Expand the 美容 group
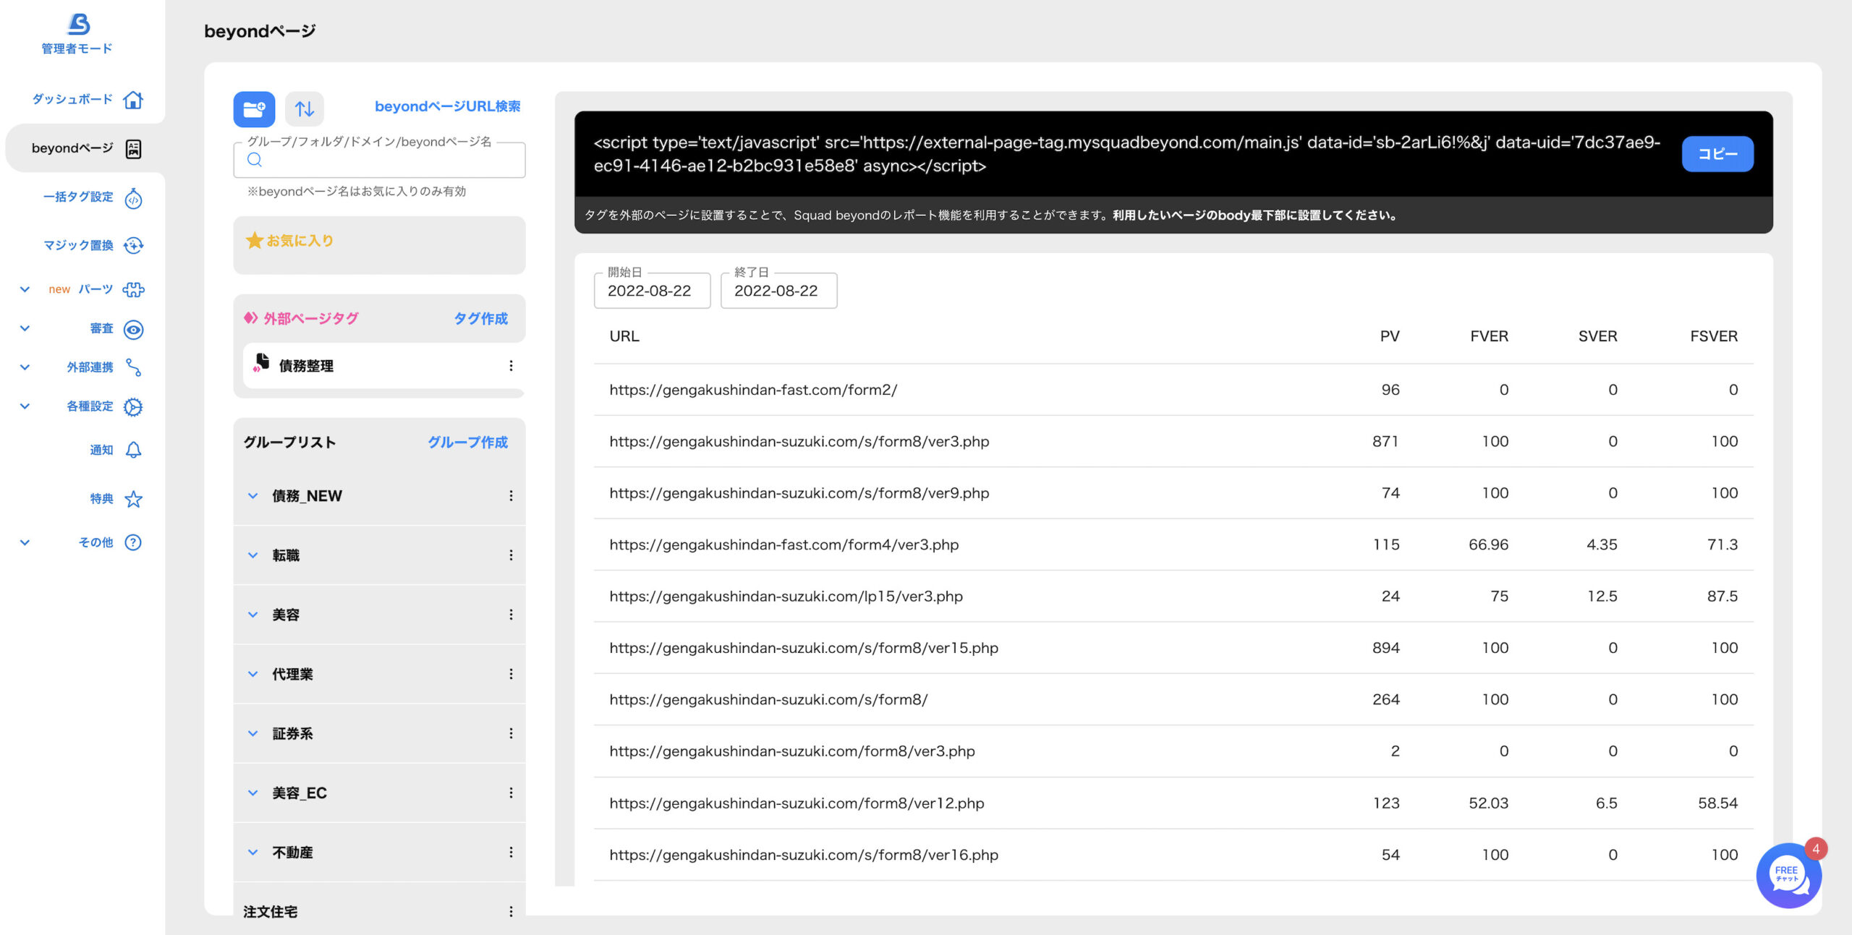1852x935 pixels. tap(252, 615)
